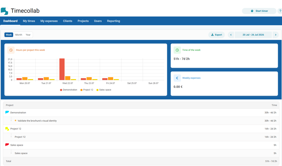The image size is (282, 166).
Task: Click the red Sales space flag icon
Action: pyautogui.click(x=7, y=145)
